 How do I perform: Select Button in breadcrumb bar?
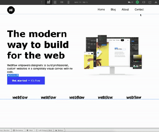tap(59, 130)
